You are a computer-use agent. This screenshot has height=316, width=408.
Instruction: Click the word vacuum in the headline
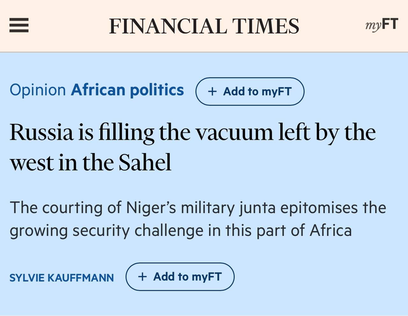click(234, 132)
